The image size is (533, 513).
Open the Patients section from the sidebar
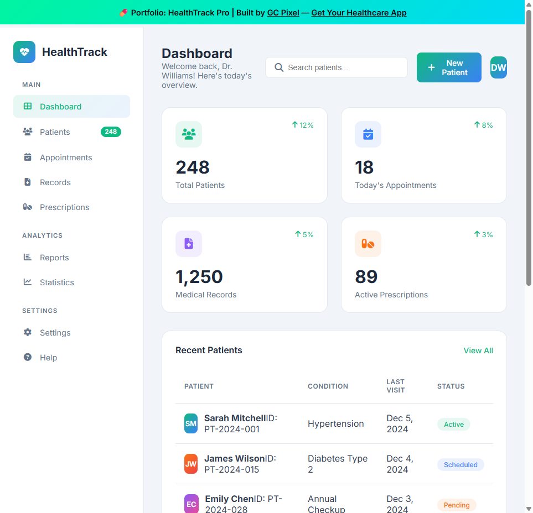pos(56,132)
